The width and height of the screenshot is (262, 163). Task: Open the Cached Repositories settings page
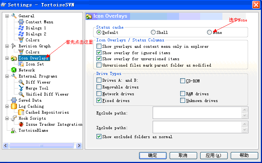pos(47,112)
